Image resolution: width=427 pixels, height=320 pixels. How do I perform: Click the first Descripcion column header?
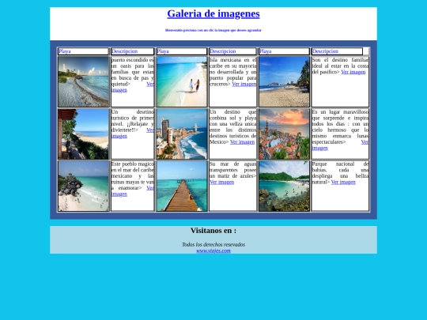132,51
